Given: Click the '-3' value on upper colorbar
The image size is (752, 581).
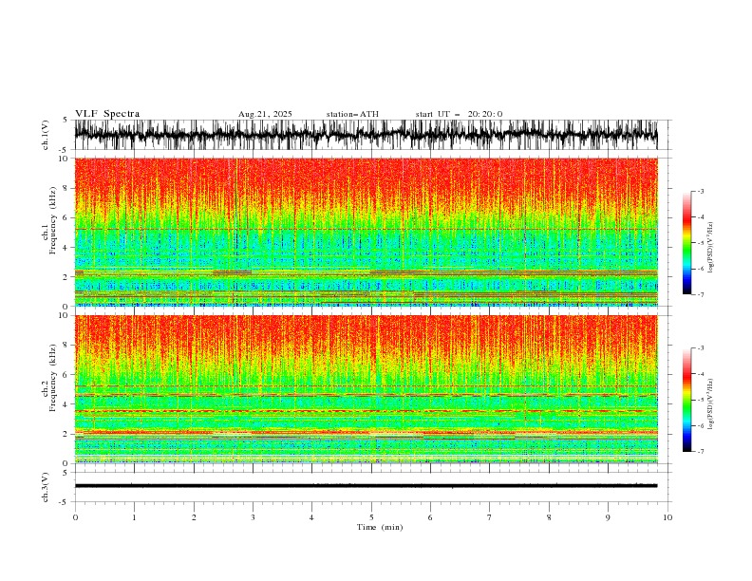Looking at the screenshot, I should pos(701,191).
